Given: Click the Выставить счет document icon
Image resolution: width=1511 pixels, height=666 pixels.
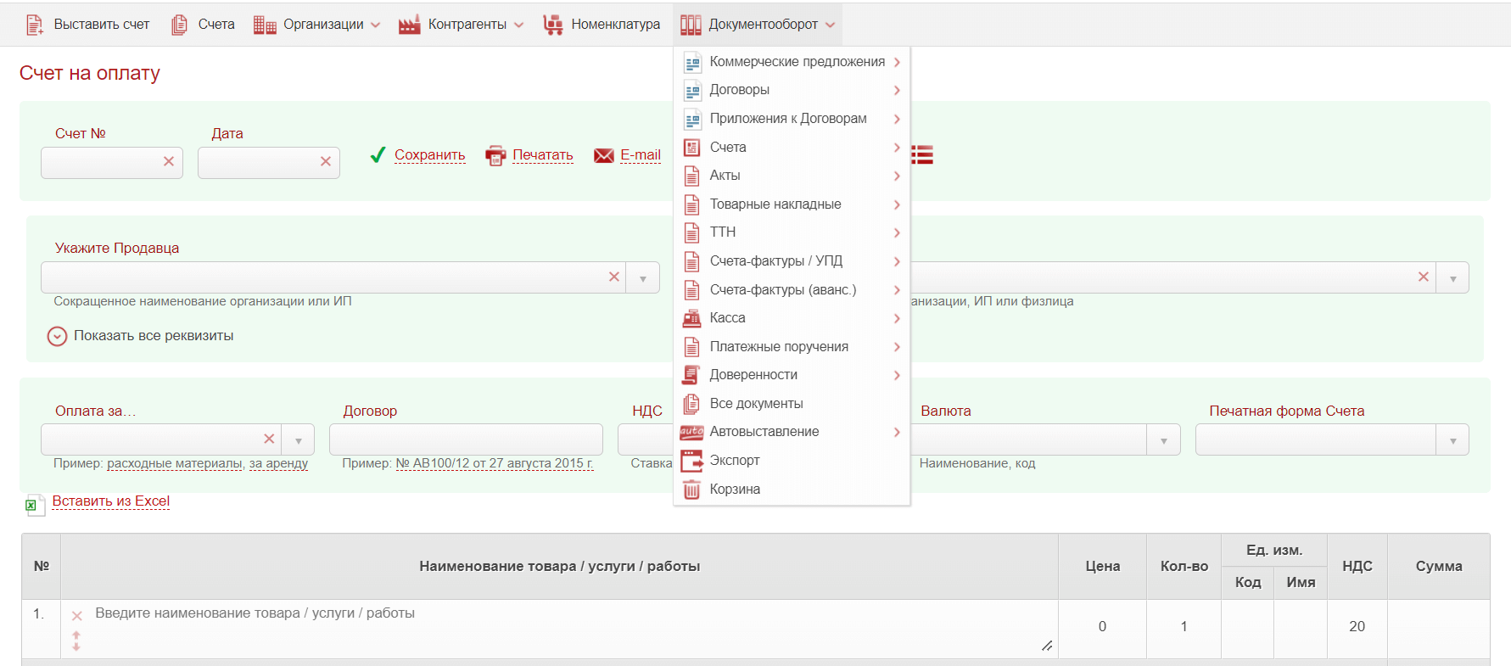Looking at the screenshot, I should pyautogui.click(x=34, y=25).
